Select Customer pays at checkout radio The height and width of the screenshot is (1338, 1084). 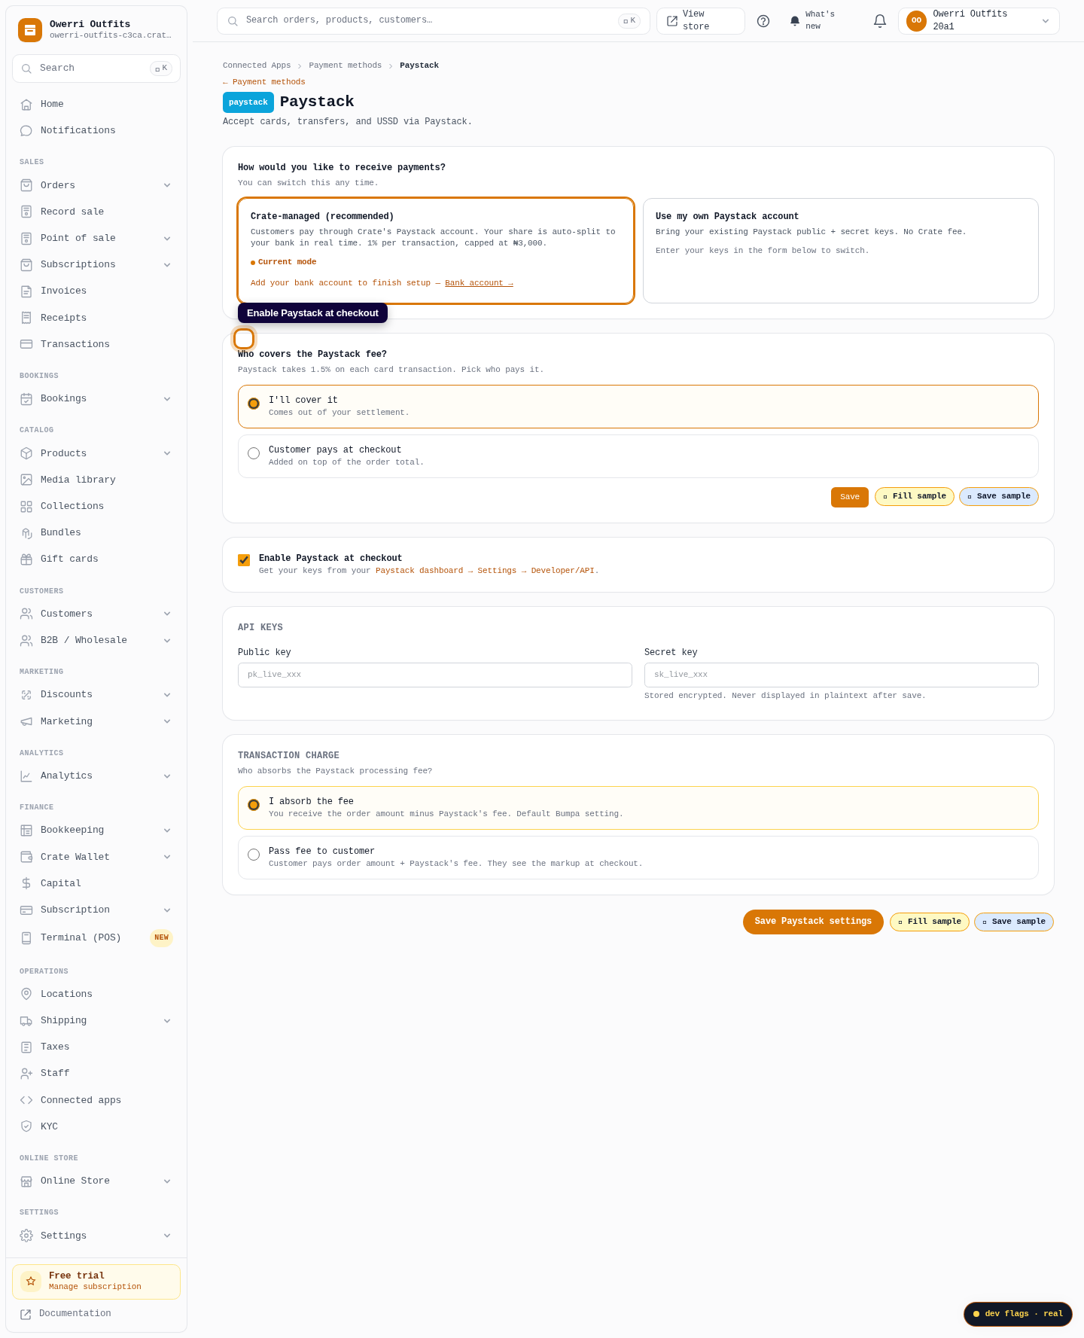click(254, 453)
